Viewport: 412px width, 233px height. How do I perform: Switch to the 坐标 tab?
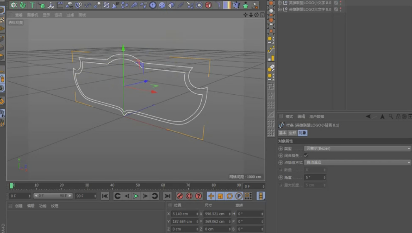click(x=292, y=133)
